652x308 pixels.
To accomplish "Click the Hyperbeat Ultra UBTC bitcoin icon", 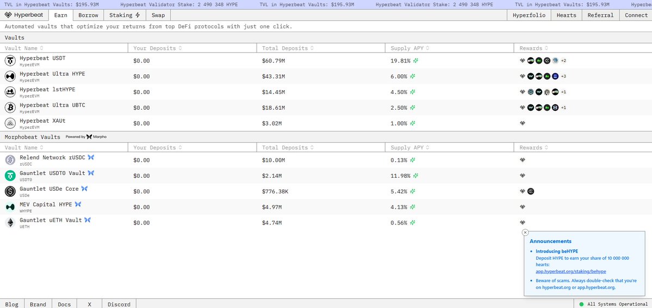I will [x=10, y=108].
